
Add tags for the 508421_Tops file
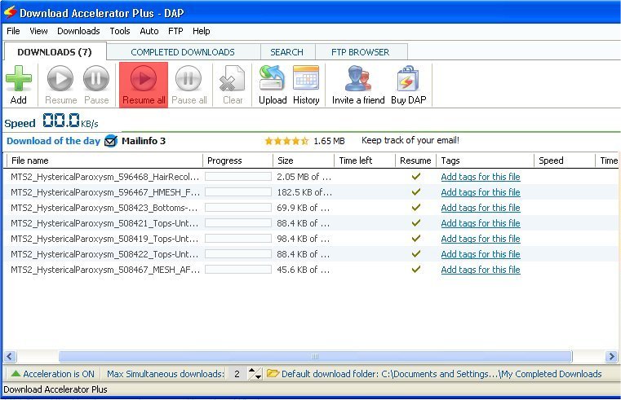[481, 223]
